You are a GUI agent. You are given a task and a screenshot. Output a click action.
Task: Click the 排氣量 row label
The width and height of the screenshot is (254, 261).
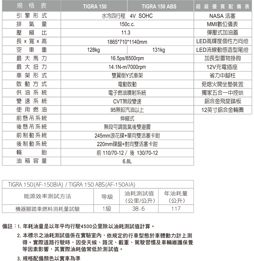click(32, 24)
